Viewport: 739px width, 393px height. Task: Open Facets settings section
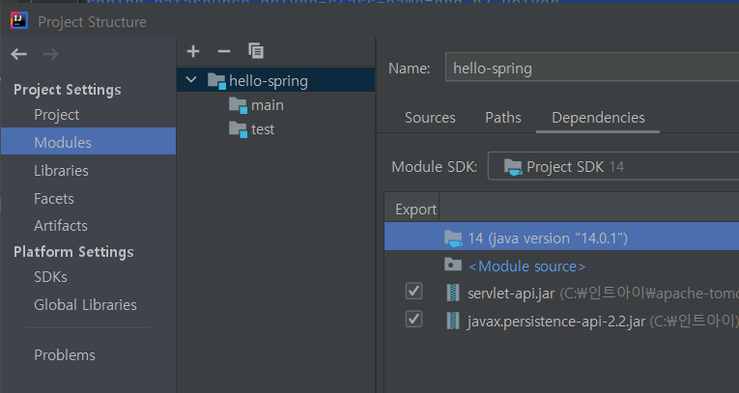click(x=54, y=199)
